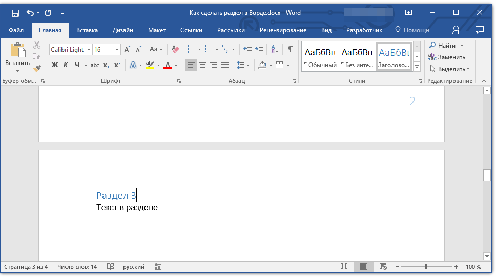
Task: Toggle show paragraph marks (¶)
Action: [x=290, y=50]
